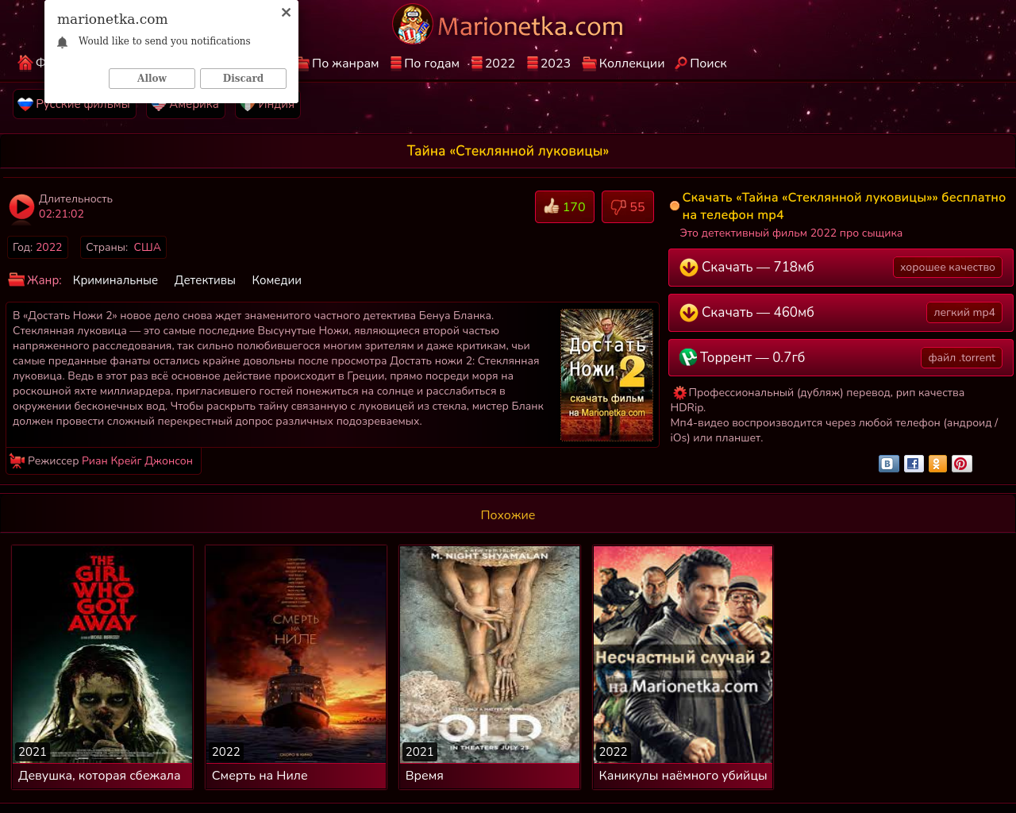Click the Время movie title
Screen dimensions: 1016x813
pos(424,776)
